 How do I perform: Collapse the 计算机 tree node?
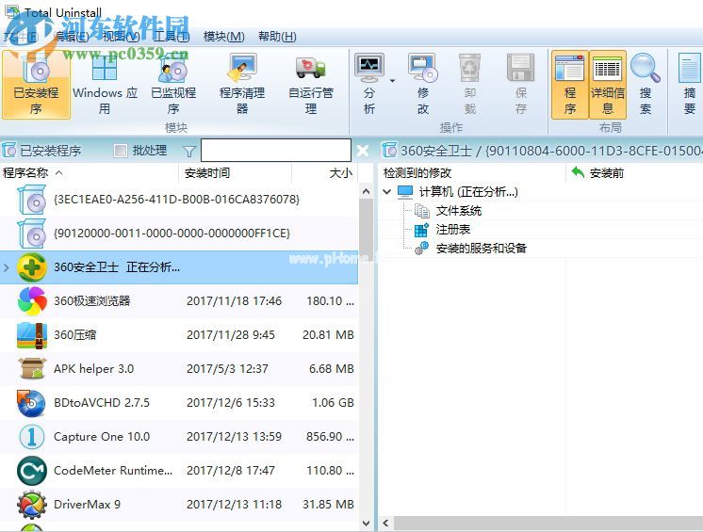click(387, 192)
